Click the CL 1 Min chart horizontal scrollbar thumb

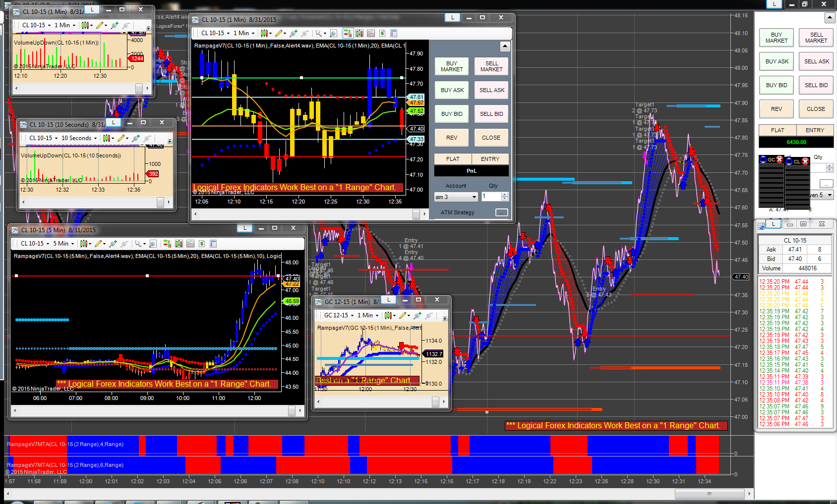tap(417, 214)
